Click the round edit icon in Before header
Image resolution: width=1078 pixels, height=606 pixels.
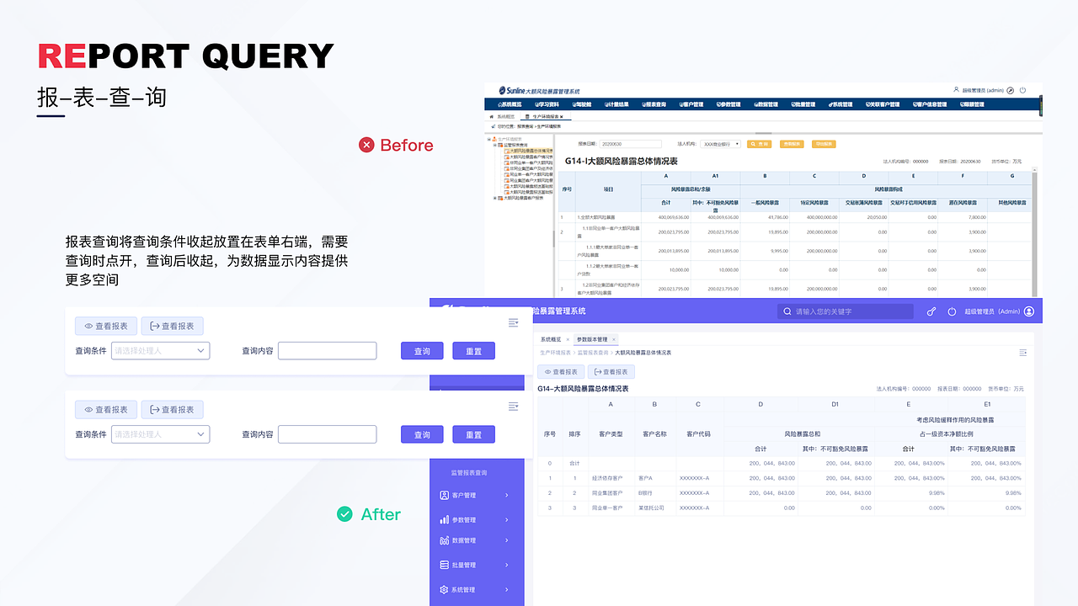click(x=1010, y=90)
